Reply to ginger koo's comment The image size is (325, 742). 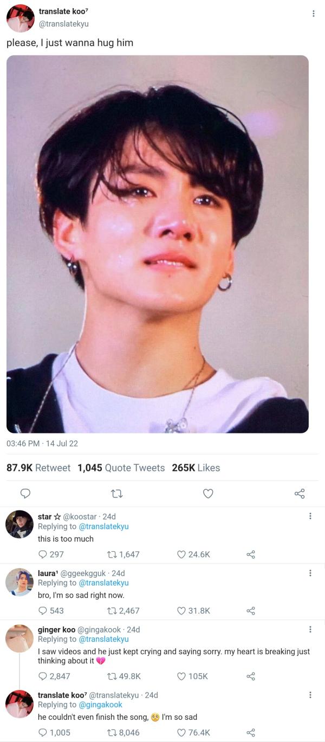click(43, 676)
